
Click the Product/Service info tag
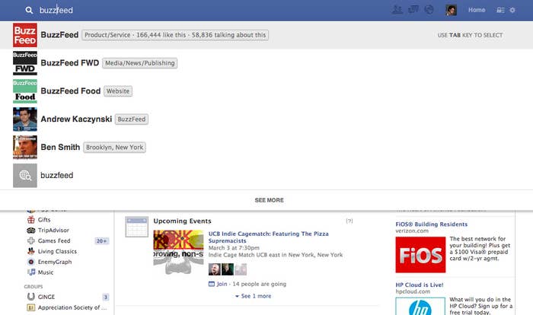[x=175, y=35]
